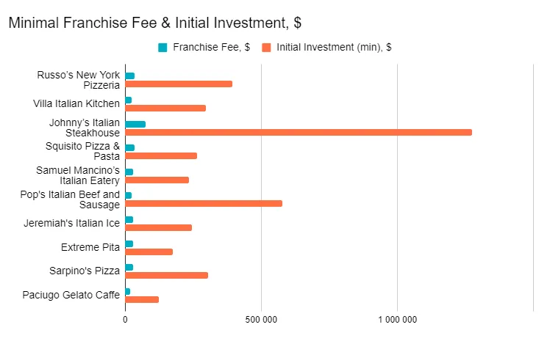Select Sarpino's Pizza orange investment bar
The image size is (550, 341).
[166, 275]
